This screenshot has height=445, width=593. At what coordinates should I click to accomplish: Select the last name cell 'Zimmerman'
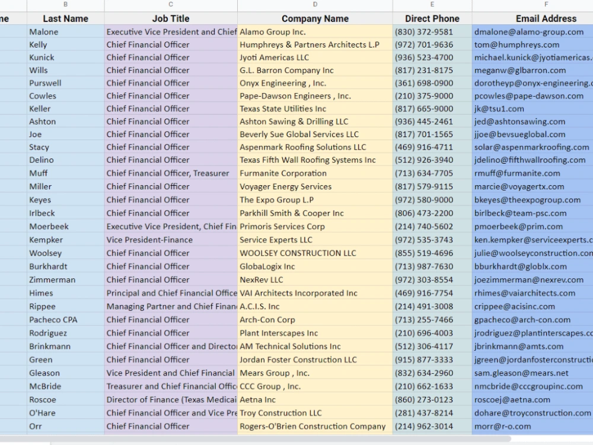click(x=65, y=279)
